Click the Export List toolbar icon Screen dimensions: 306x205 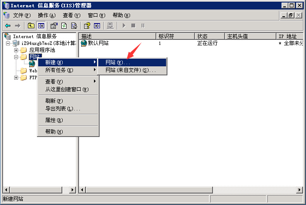(x=73, y=26)
